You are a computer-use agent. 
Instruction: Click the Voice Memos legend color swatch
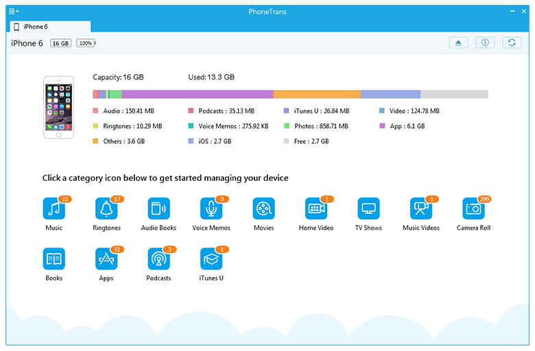click(x=191, y=126)
